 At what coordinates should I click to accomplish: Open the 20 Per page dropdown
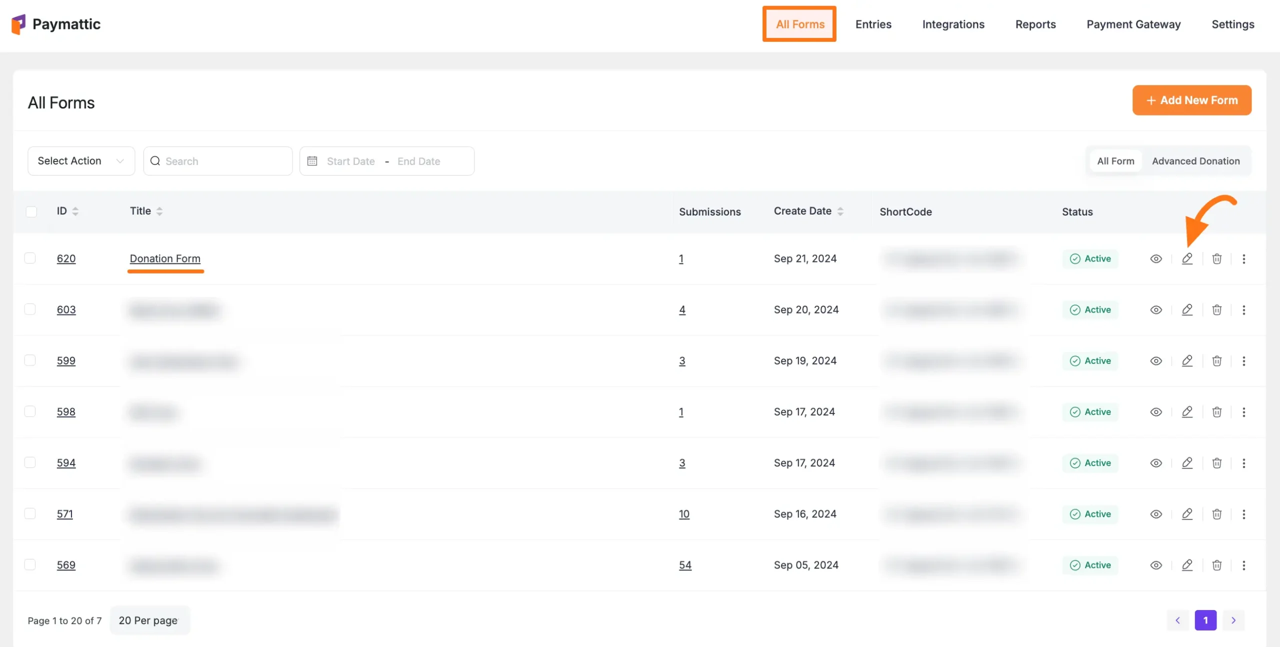tap(149, 620)
